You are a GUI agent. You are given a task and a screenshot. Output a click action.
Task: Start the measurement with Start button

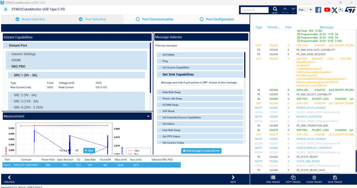pos(89,151)
